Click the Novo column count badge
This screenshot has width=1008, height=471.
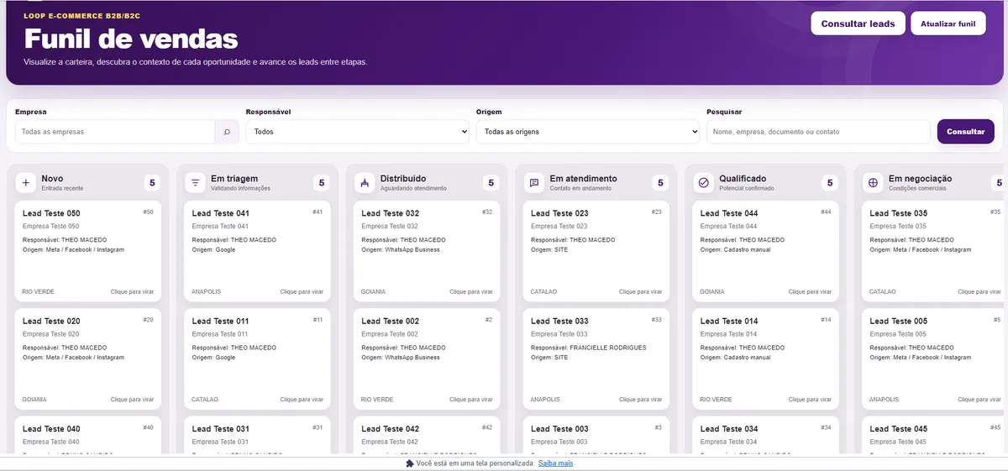152,182
